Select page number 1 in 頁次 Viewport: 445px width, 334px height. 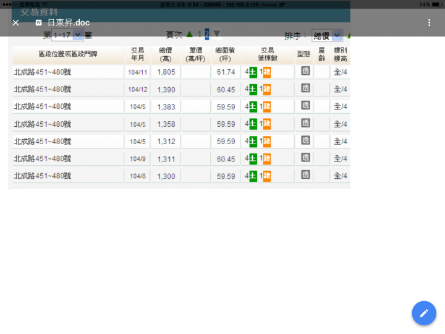[x=200, y=35]
